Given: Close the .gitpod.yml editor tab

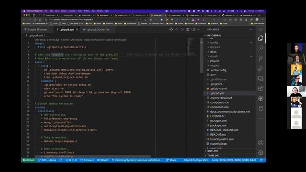Looking at the screenshot, I should click(77, 30).
